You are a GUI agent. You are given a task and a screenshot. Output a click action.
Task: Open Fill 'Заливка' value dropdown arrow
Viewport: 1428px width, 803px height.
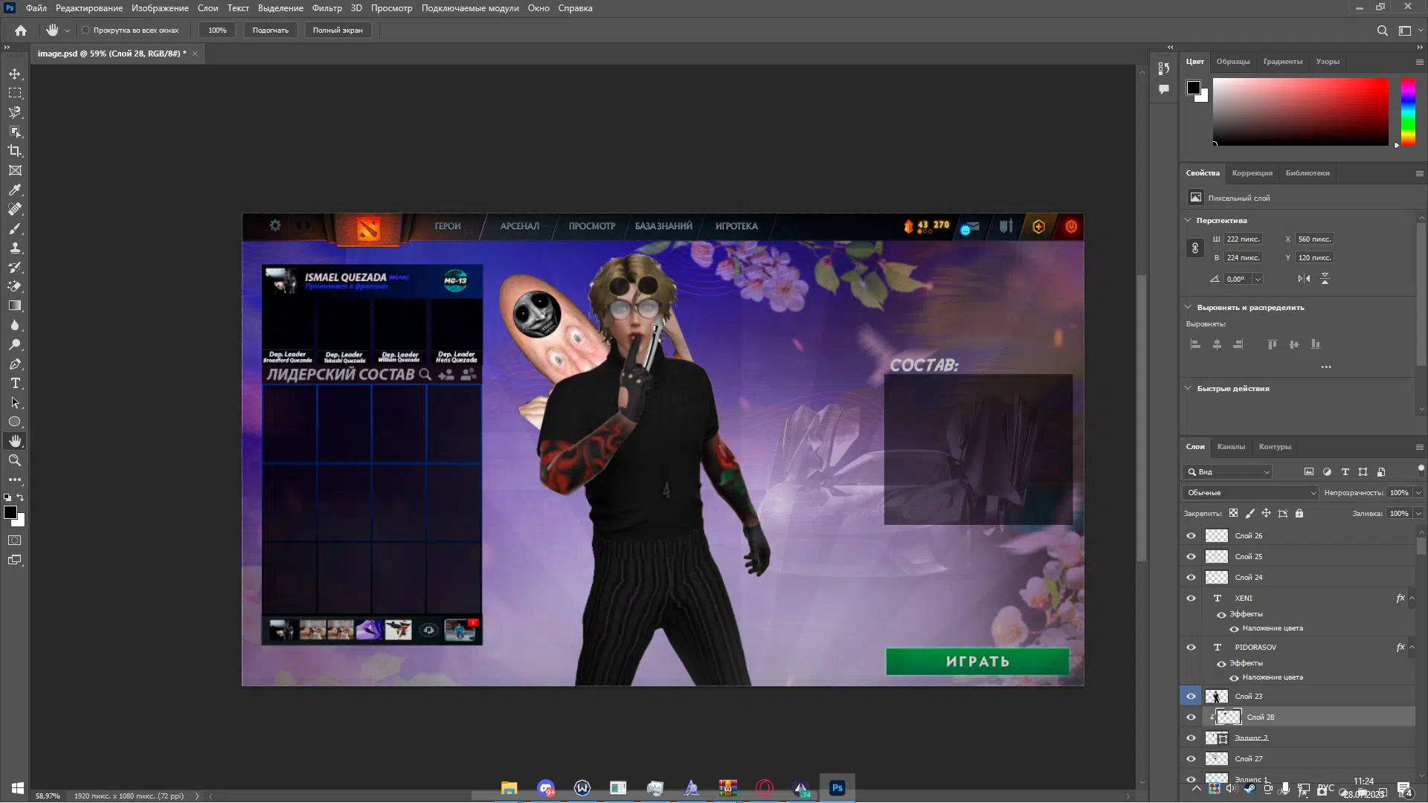coord(1418,514)
